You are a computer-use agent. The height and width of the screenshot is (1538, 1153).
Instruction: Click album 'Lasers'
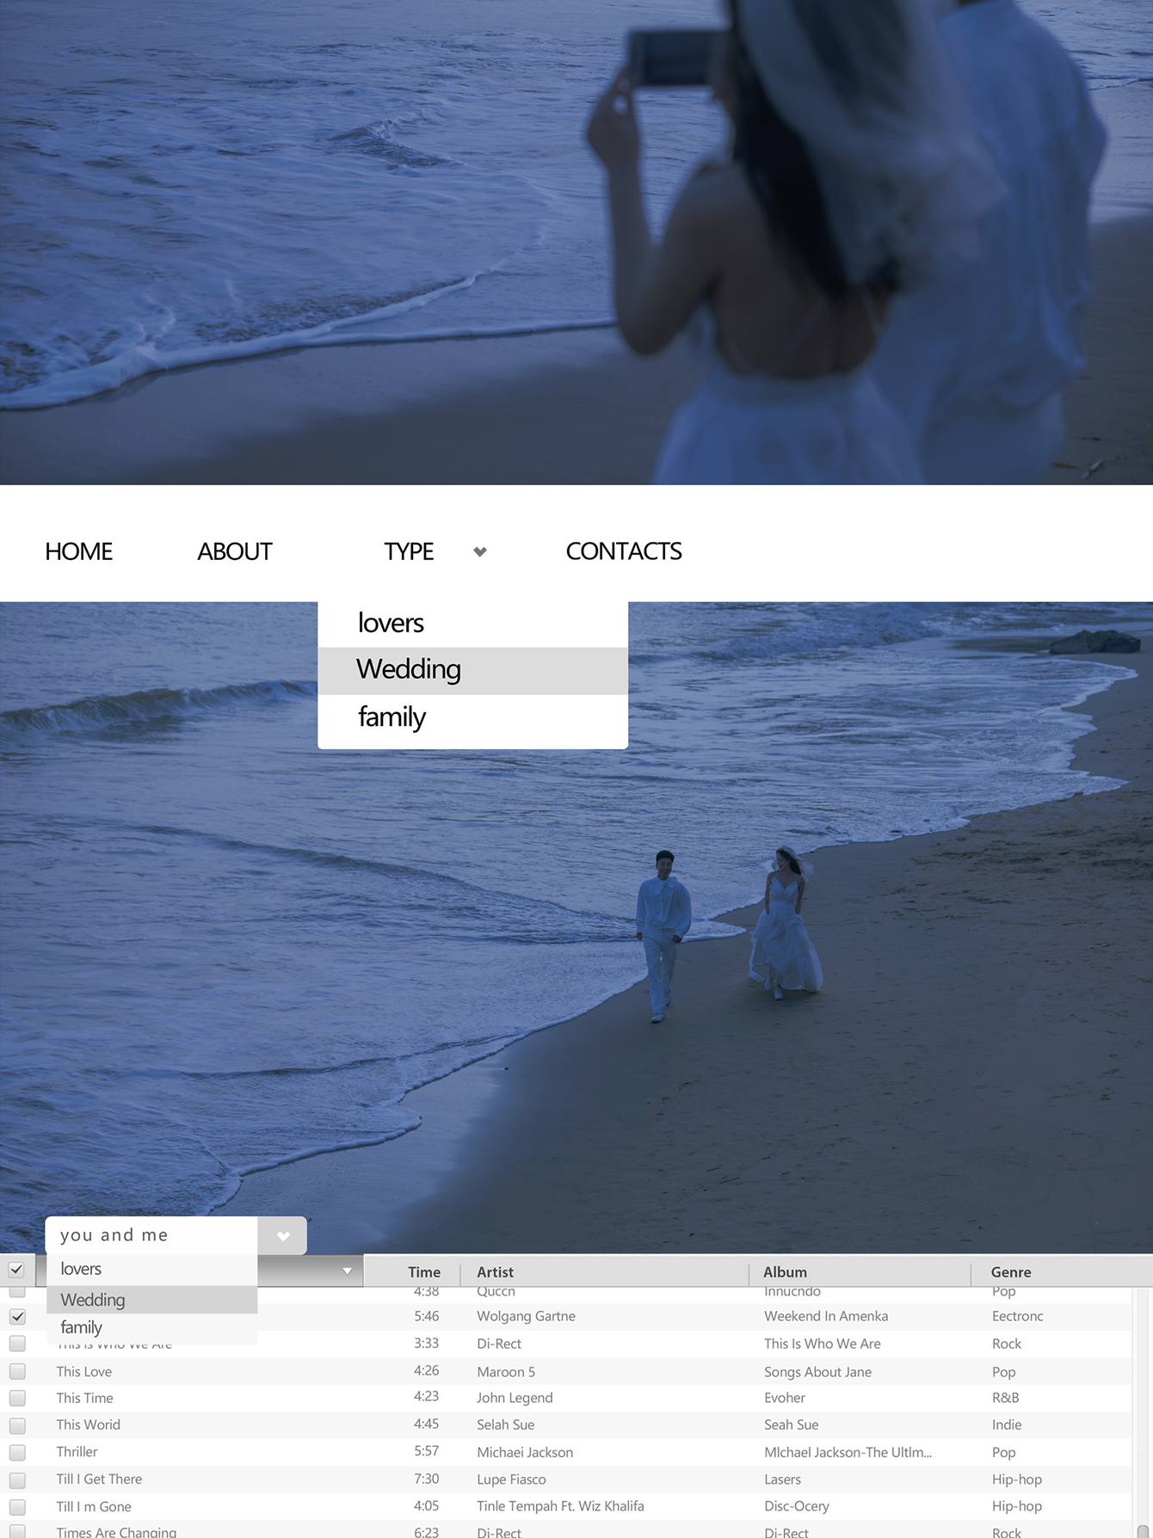(782, 1480)
